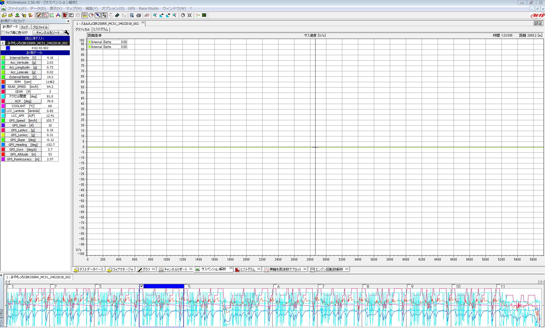This screenshot has height=328, width=545.
Task: Open the データ(D) menu
Action: (38, 9)
